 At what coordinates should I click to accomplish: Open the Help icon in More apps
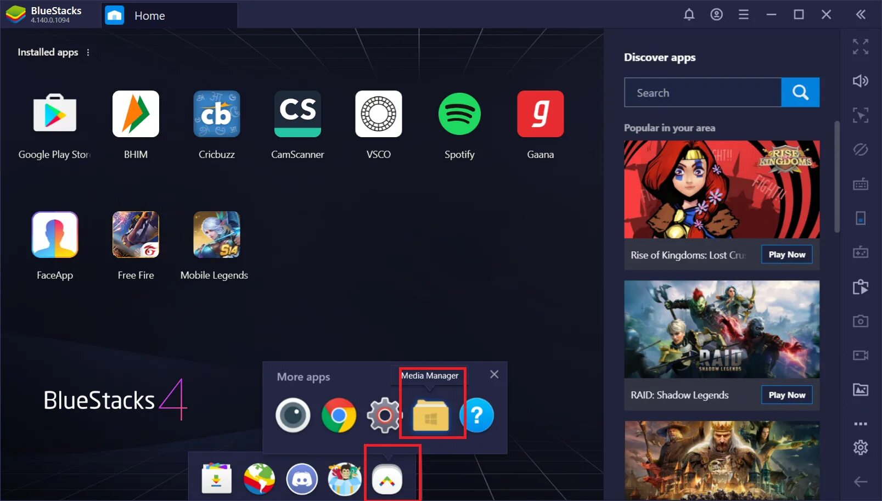[x=476, y=415]
